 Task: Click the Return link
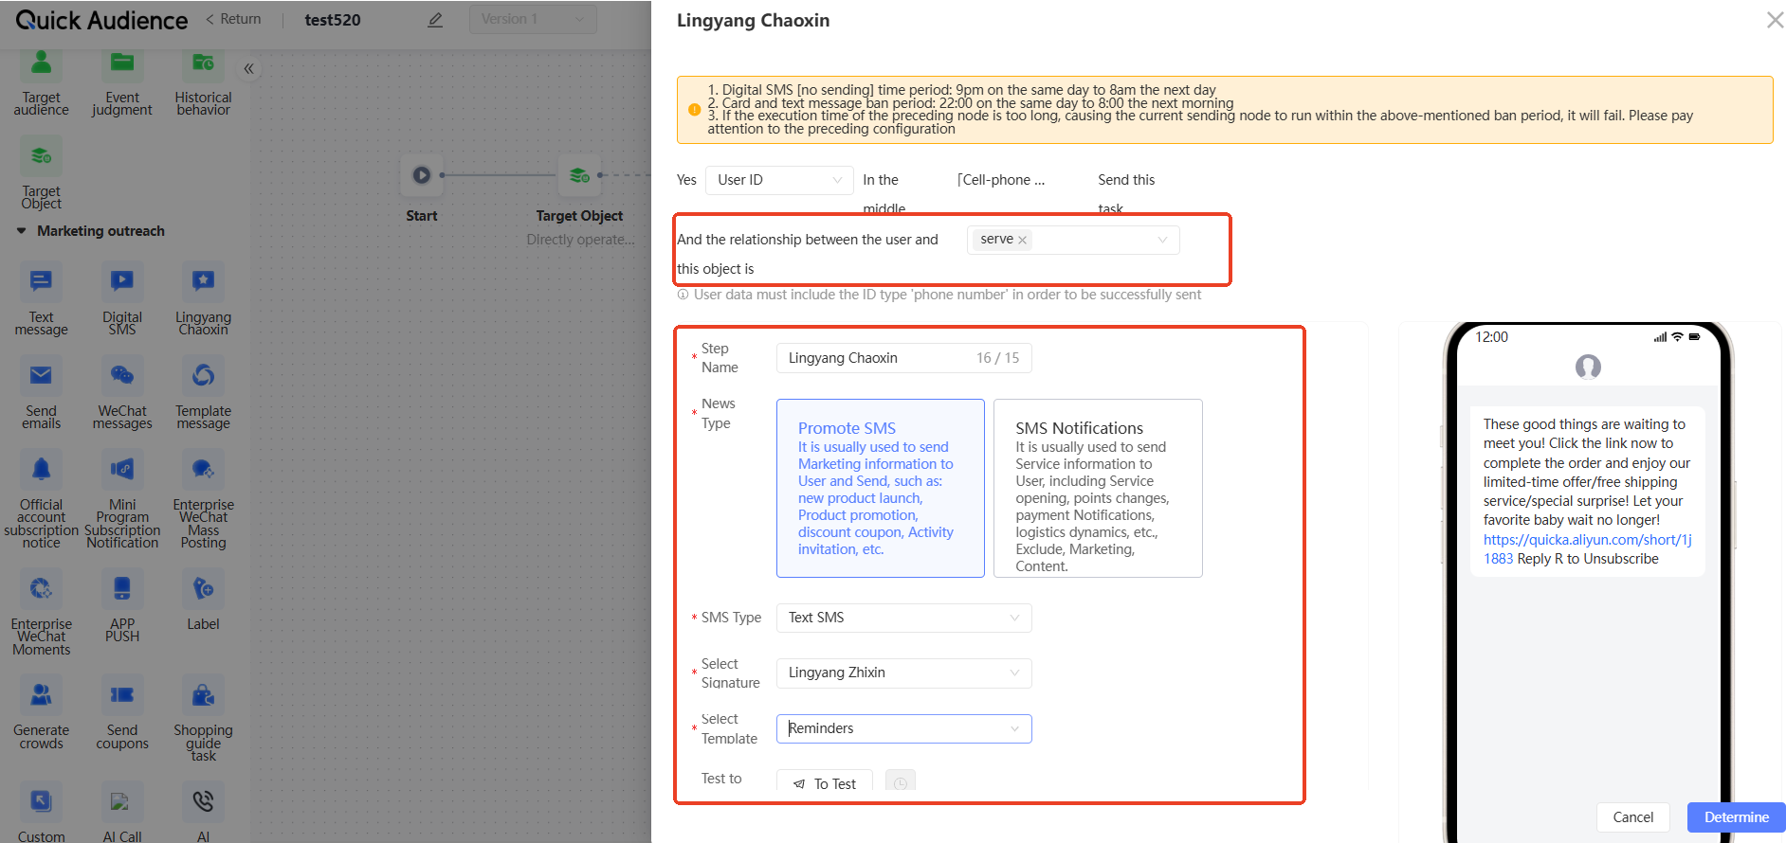[x=233, y=19]
